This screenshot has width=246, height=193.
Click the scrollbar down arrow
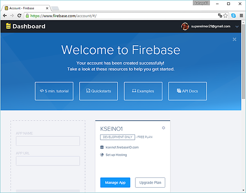243,190
